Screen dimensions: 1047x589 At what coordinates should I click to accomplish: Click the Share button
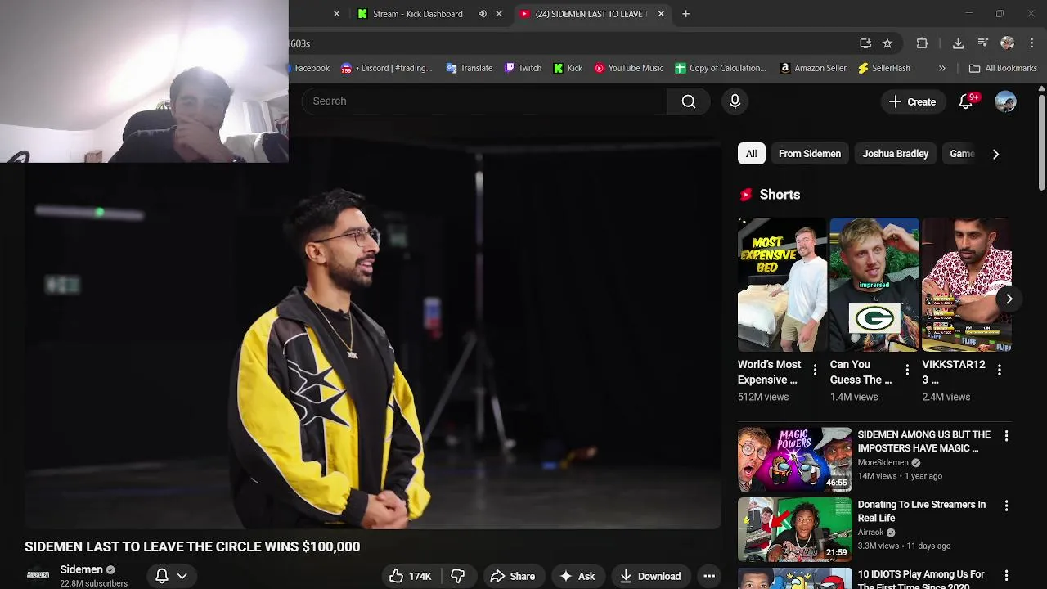pyautogui.click(x=513, y=576)
